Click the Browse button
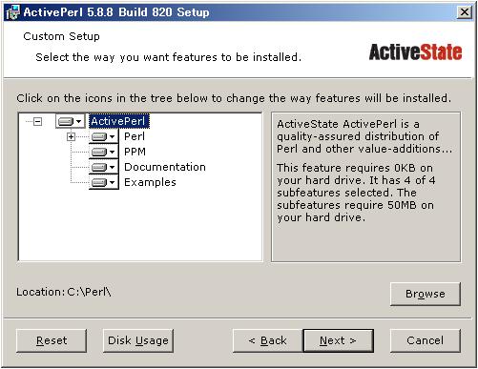The width and height of the screenshot is (478, 369). [426, 294]
